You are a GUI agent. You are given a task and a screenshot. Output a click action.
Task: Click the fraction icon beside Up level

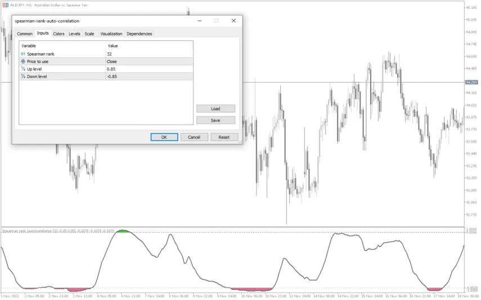23,69
